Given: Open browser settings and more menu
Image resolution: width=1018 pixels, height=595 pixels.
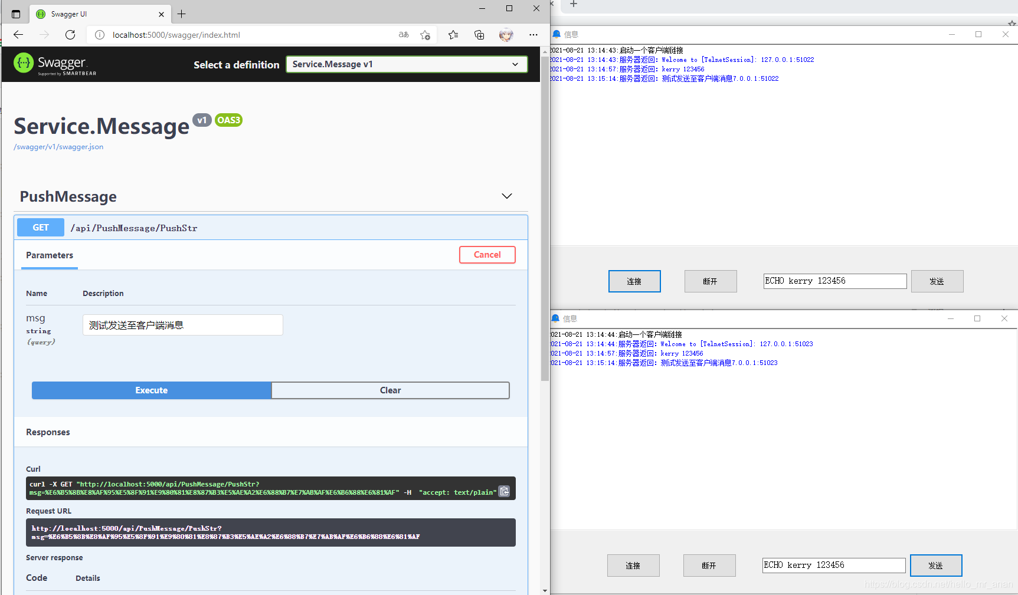Looking at the screenshot, I should pyautogui.click(x=533, y=35).
